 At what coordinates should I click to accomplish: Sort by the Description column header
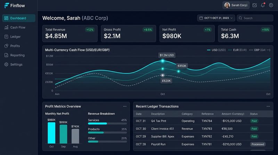point(158,114)
